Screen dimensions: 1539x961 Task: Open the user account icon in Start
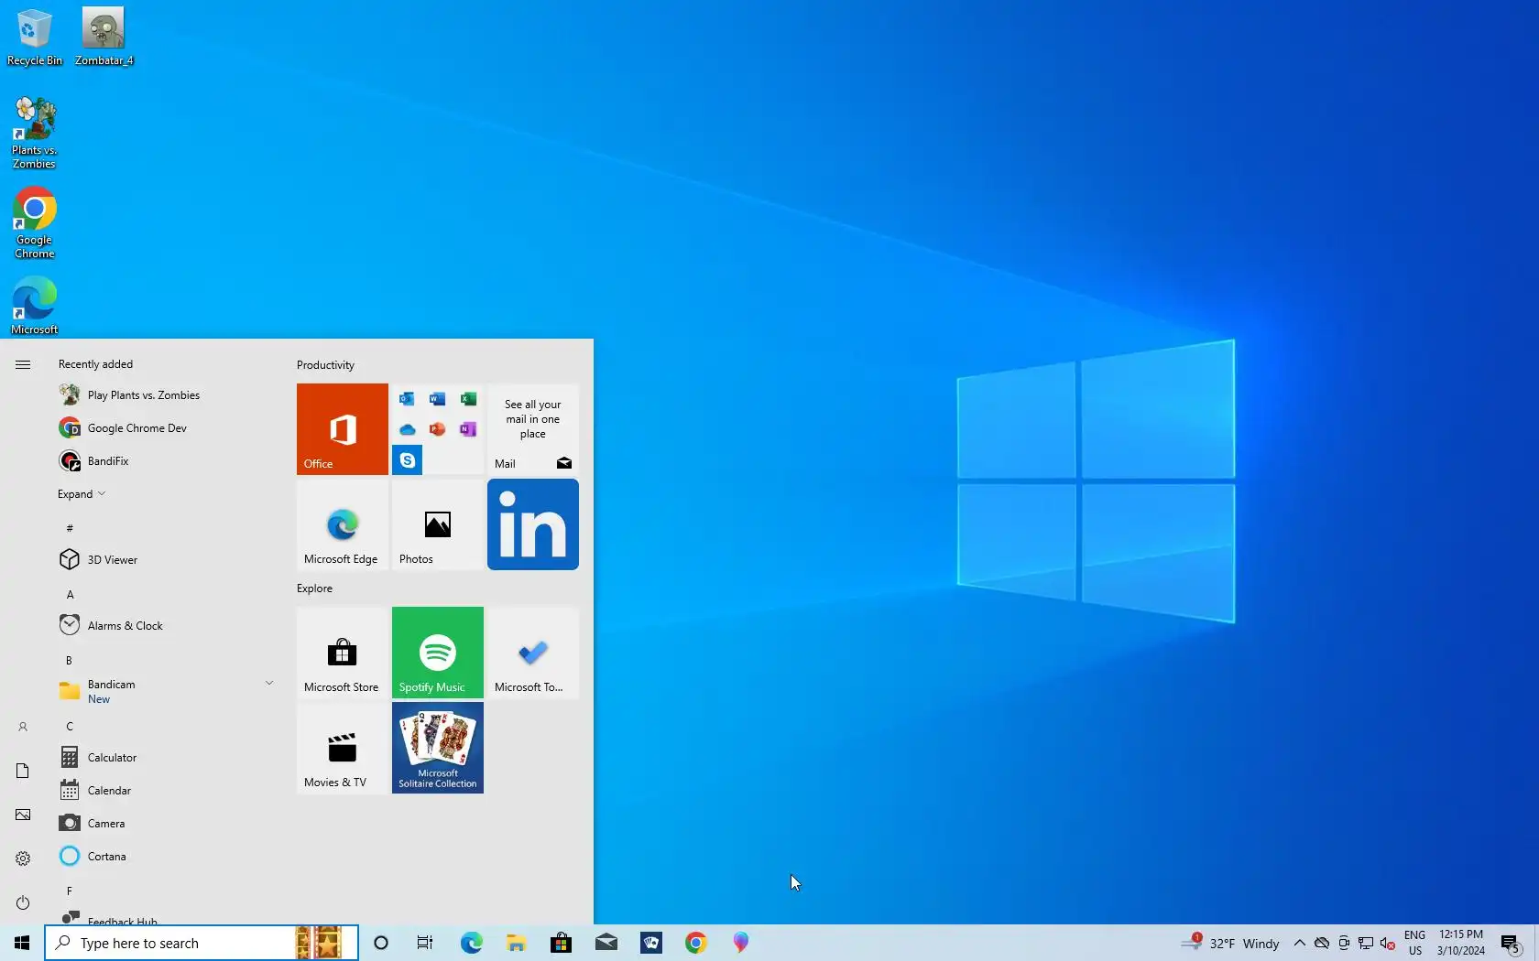point(23,727)
